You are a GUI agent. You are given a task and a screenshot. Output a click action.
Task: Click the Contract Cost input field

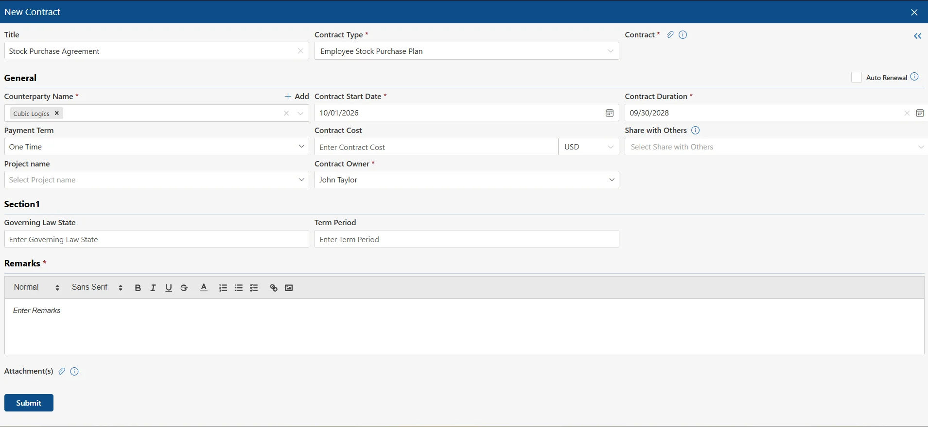point(437,147)
